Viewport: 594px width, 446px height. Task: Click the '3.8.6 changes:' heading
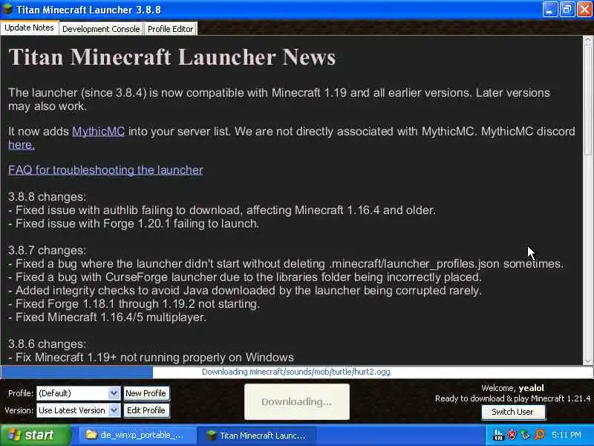coord(48,344)
